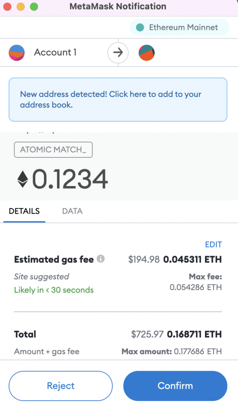Click the green Ethereum Mainnet status dot
Viewport: 238px width, 403px height.
click(140, 27)
